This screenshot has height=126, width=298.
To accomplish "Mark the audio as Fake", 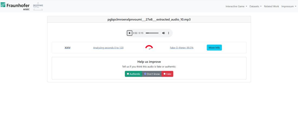I will [x=167, y=74].
